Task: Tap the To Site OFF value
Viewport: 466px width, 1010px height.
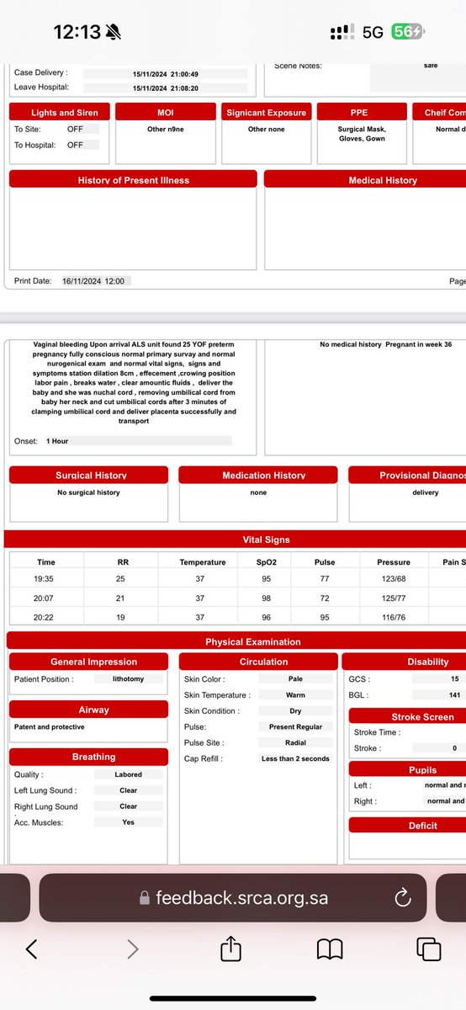Action: coord(82,129)
